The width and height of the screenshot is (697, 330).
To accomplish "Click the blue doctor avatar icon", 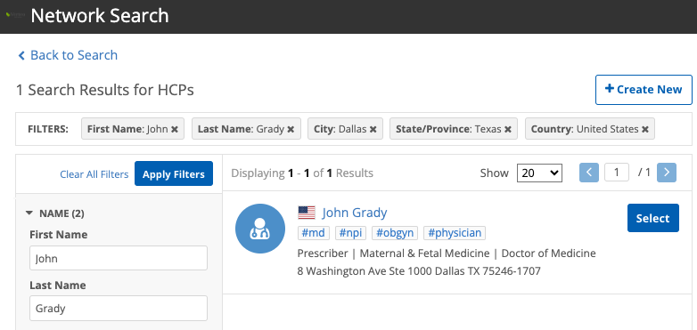I will (x=260, y=229).
